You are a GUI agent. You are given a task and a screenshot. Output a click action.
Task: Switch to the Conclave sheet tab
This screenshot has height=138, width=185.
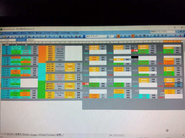[51, 135]
